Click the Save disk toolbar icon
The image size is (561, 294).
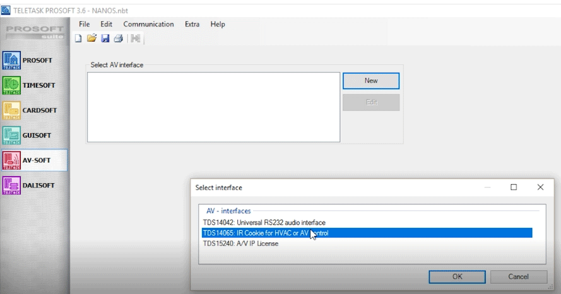click(x=105, y=38)
